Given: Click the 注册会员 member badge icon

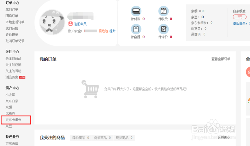Looking at the screenshot, I should coord(71,24).
